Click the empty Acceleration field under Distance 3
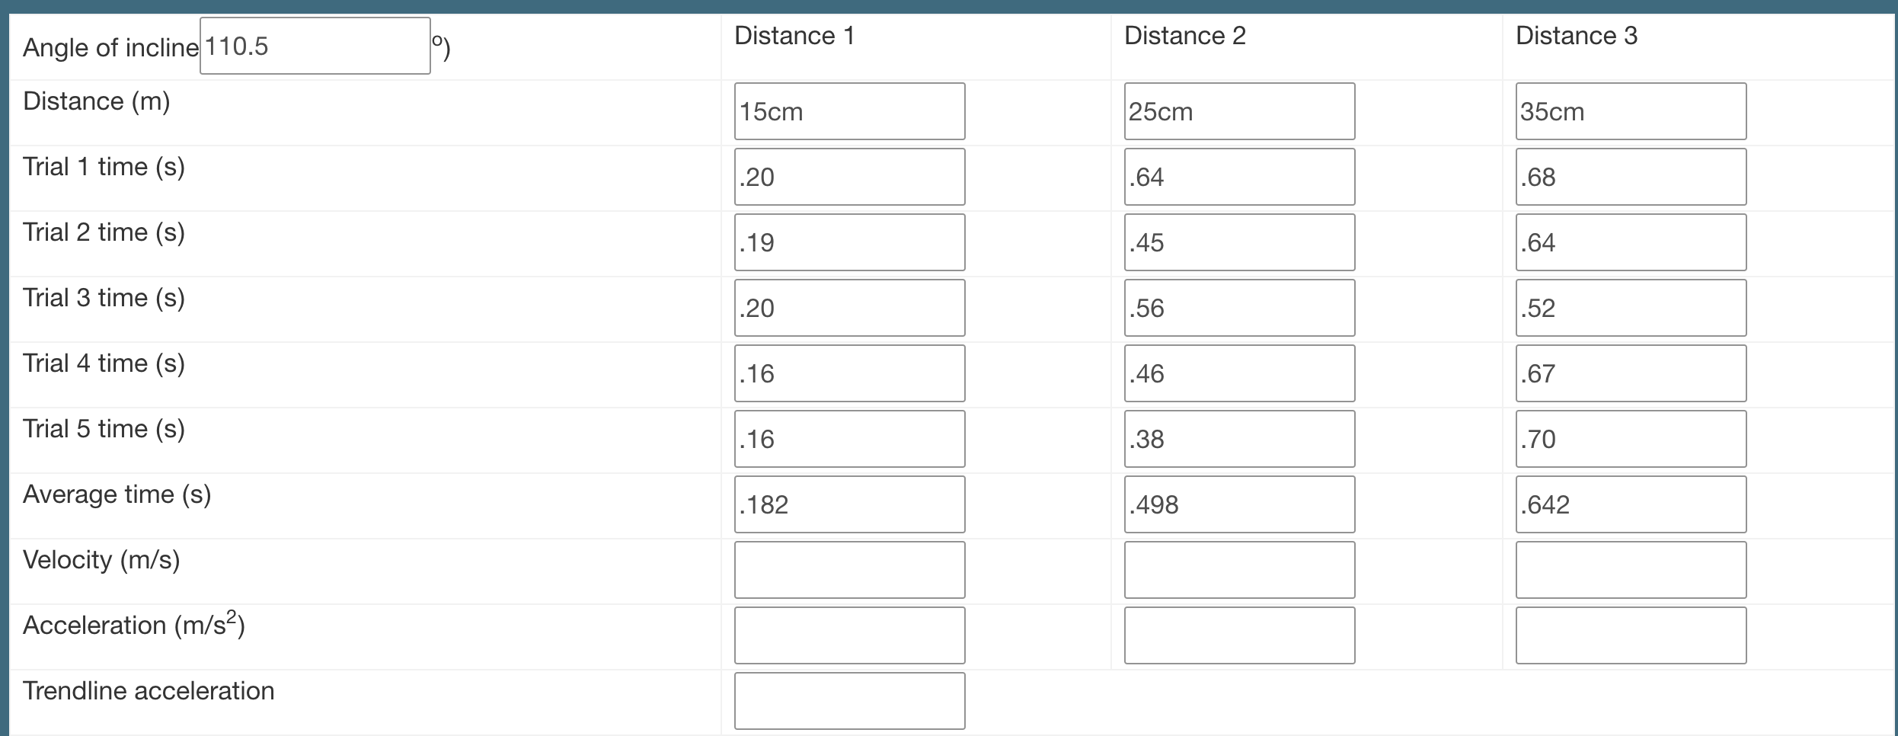Viewport: 1898px width, 736px height. point(1630,635)
